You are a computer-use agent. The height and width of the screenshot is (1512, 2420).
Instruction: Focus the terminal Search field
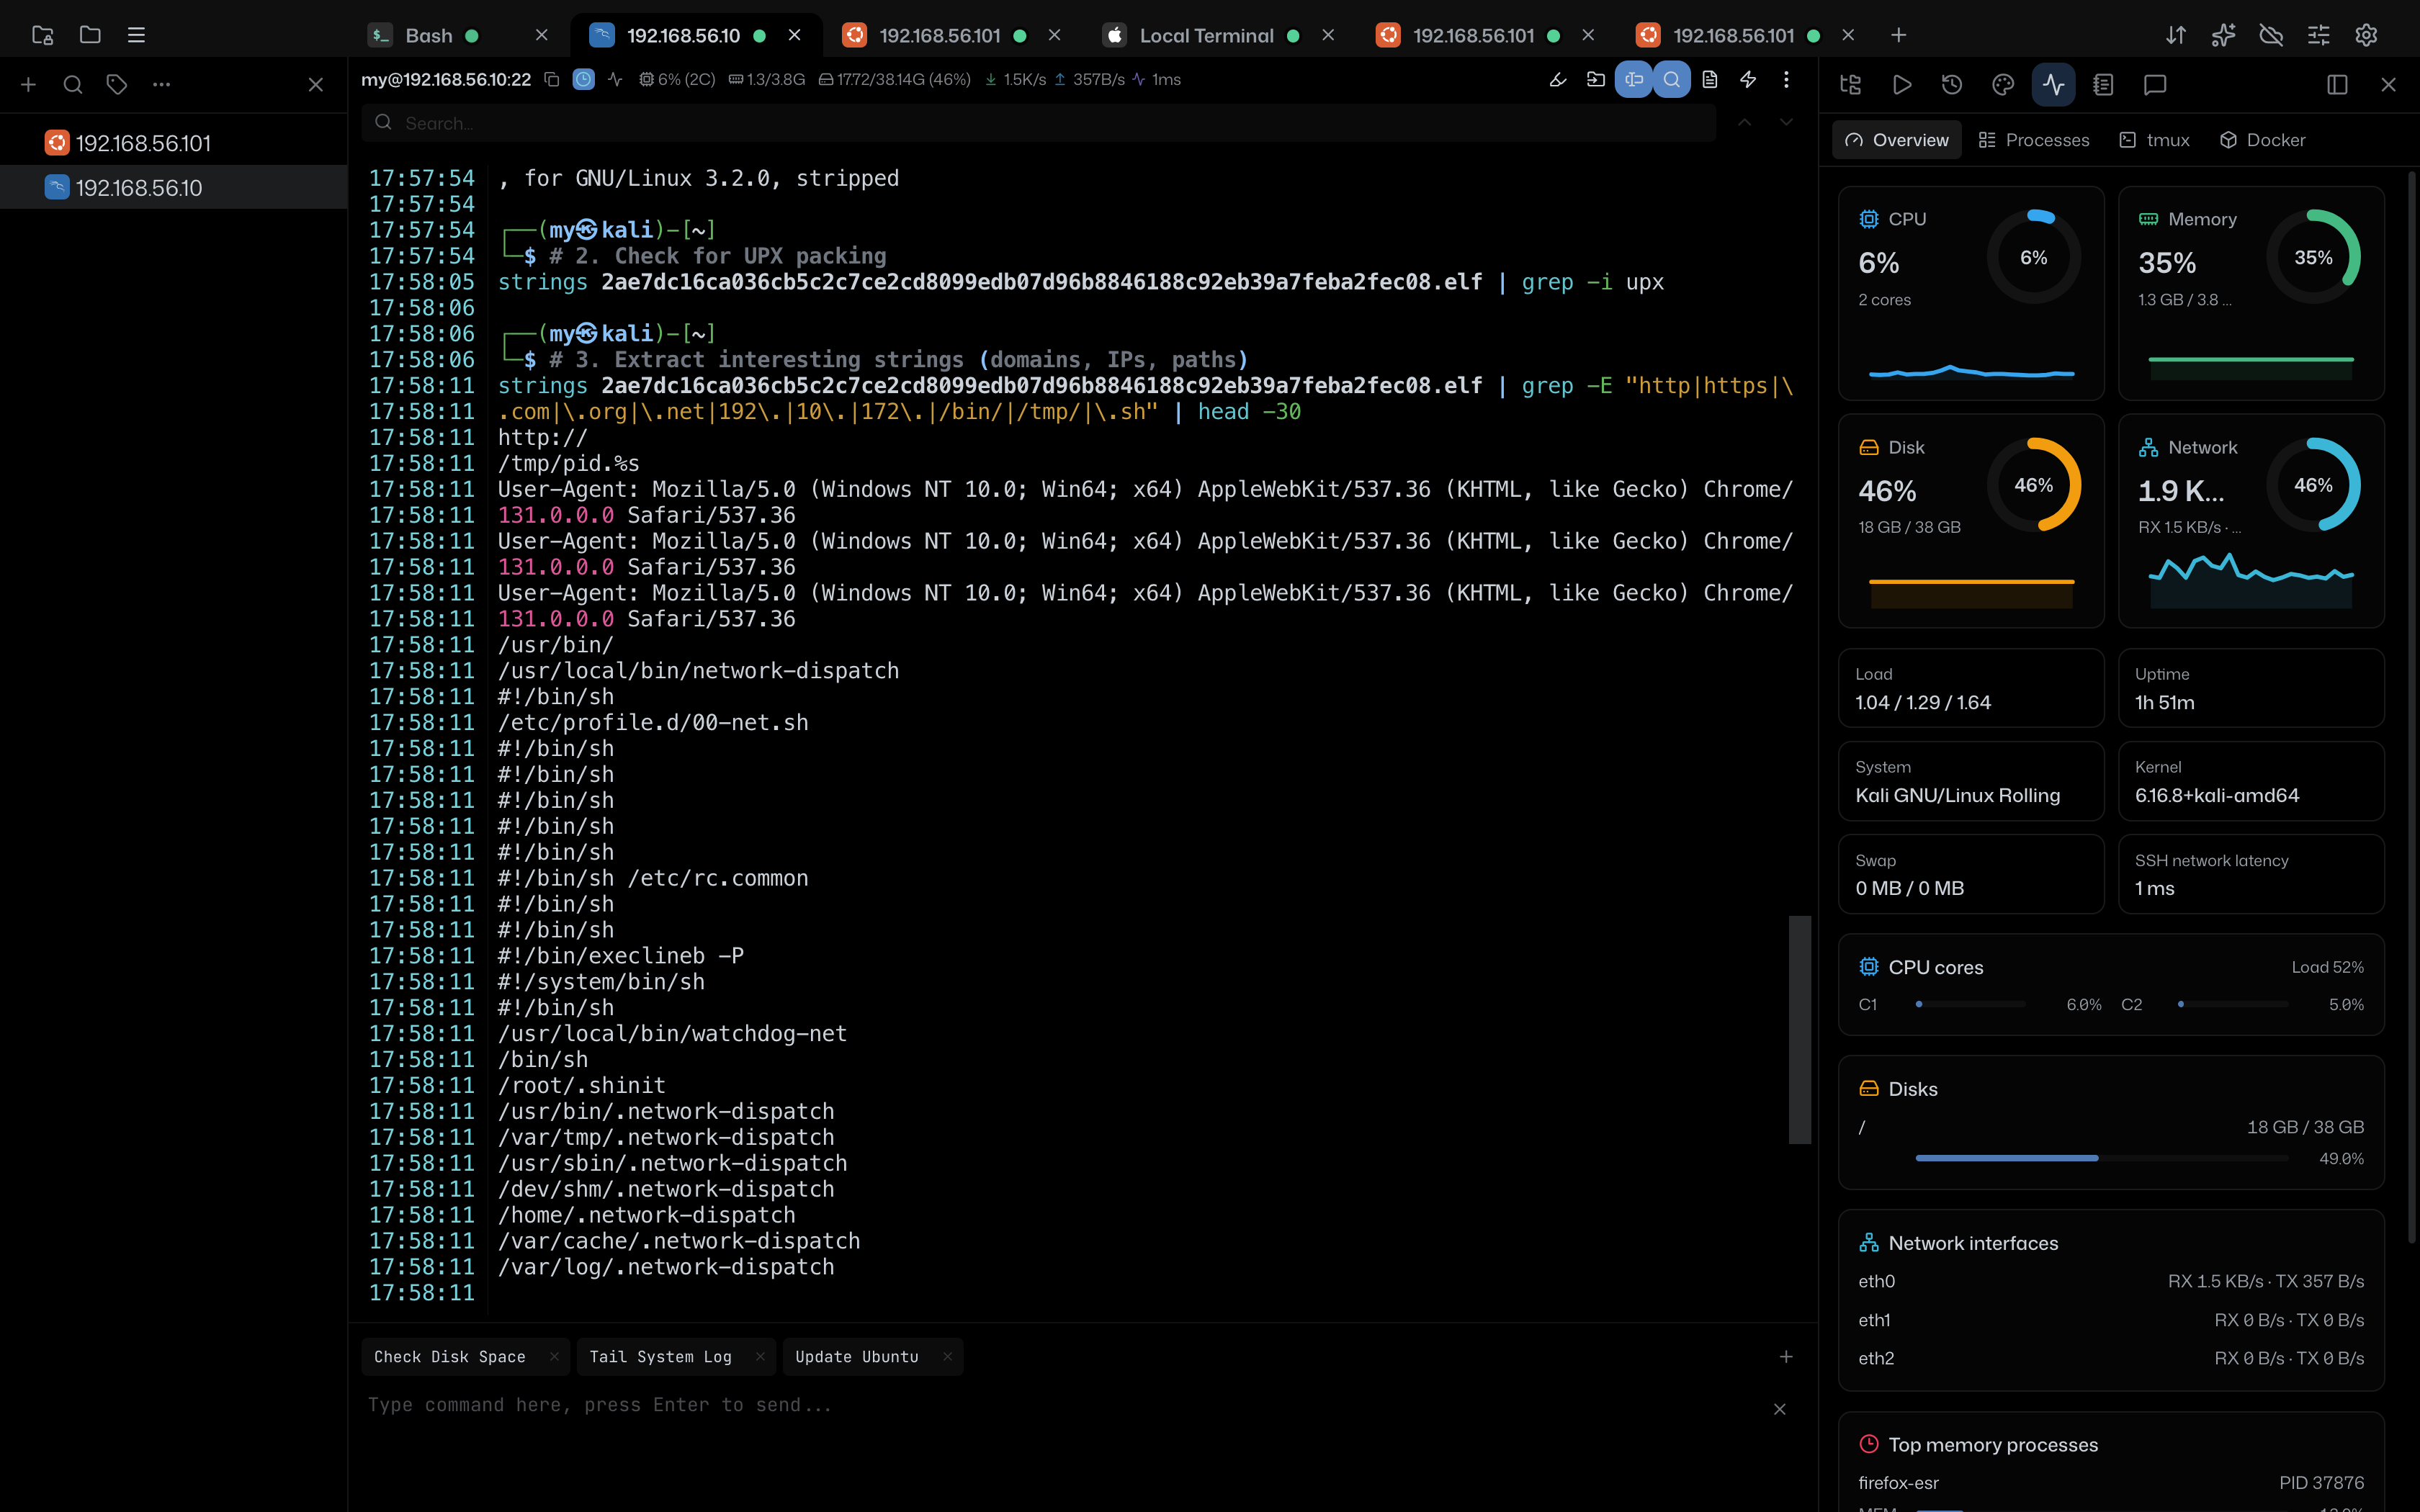(1038, 123)
